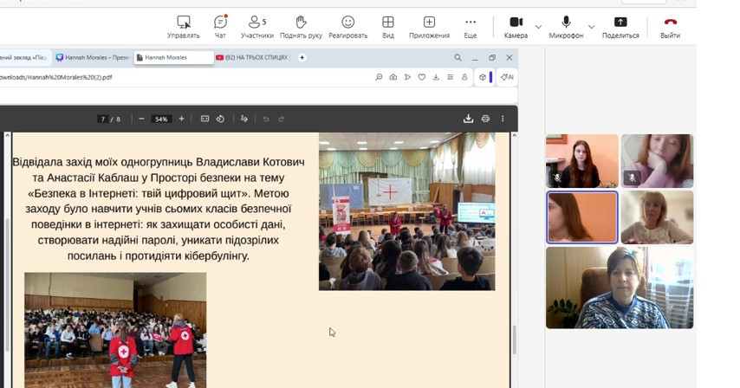Expand camera options dropdown arrow
Image resolution: width=740 pixels, height=388 pixels.
[538, 27]
